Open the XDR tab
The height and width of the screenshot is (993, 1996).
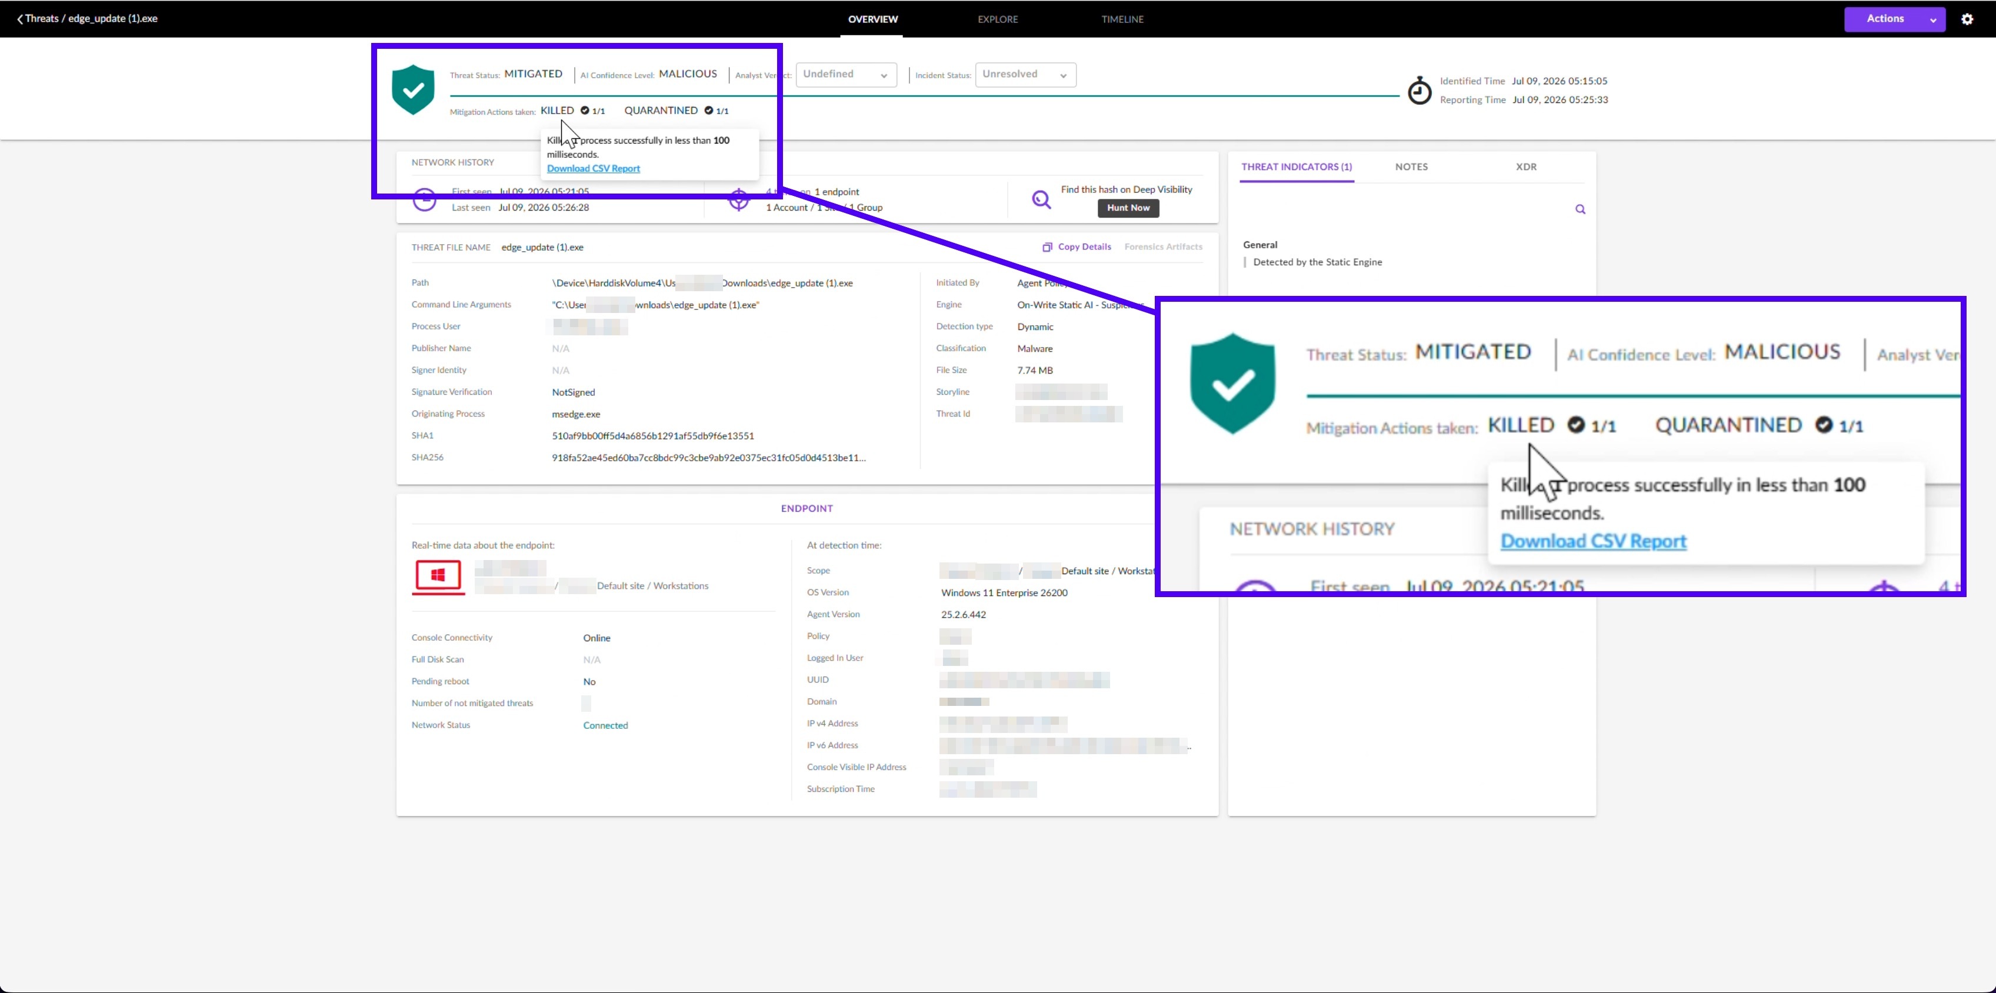tap(1525, 167)
